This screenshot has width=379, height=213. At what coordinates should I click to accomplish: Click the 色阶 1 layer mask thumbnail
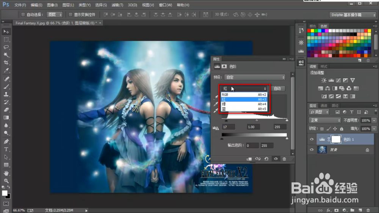tap(336, 139)
